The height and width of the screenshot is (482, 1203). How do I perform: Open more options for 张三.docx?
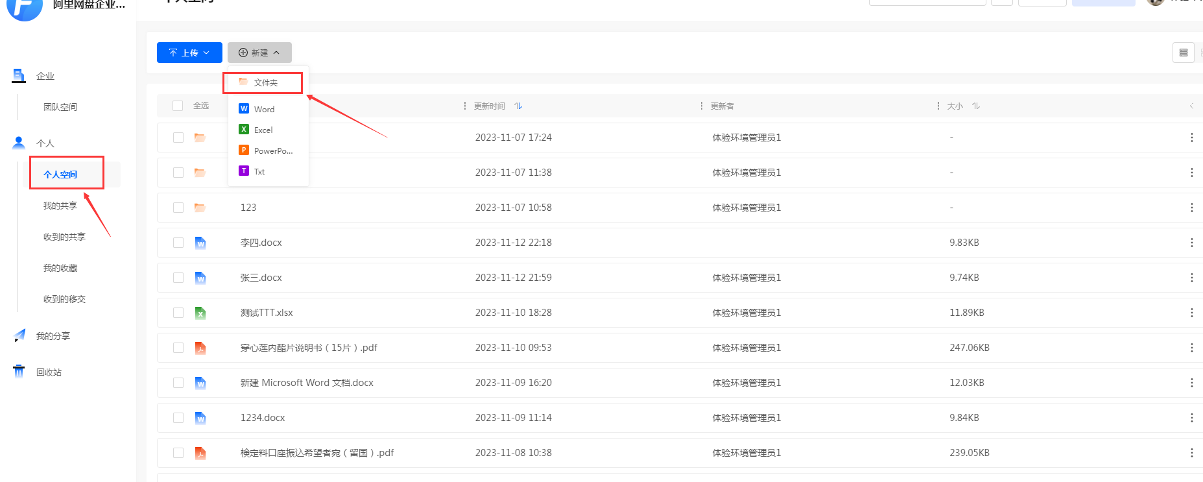pyautogui.click(x=1192, y=278)
